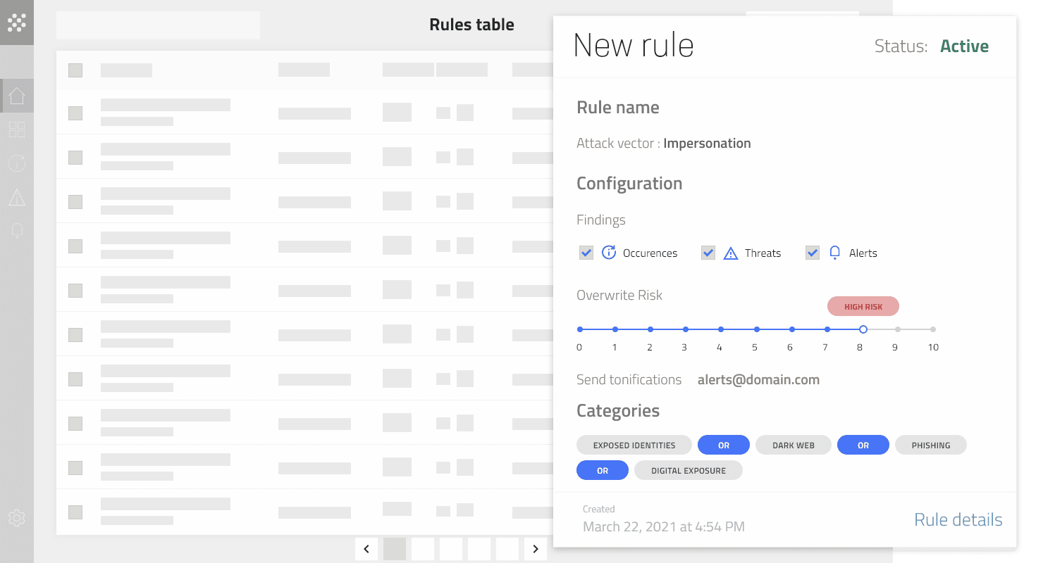
Task: Go to the previous page of the table
Action: point(366,549)
